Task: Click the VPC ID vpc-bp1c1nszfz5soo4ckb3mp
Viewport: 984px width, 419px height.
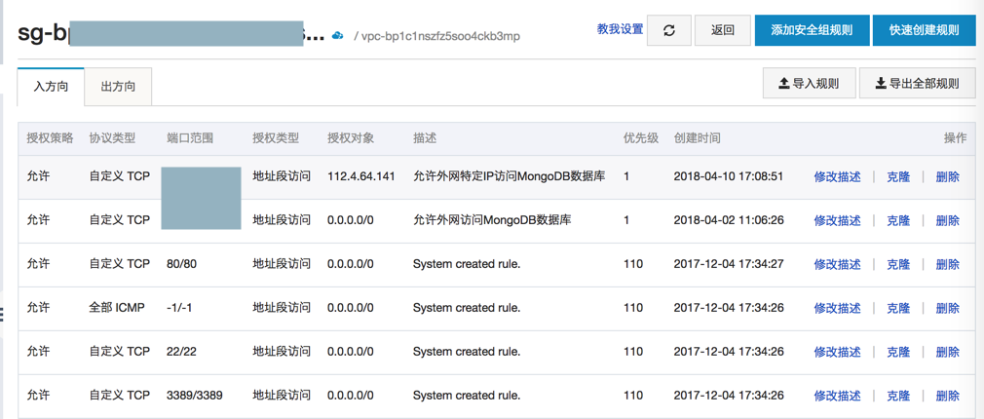Action: 440,36
